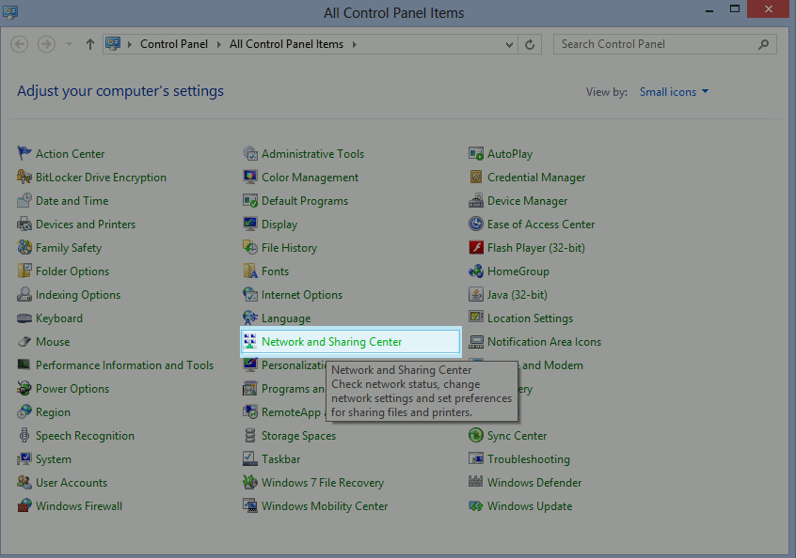The image size is (796, 558).
Task: Click Control Panel in the breadcrumb path
Action: 174,44
